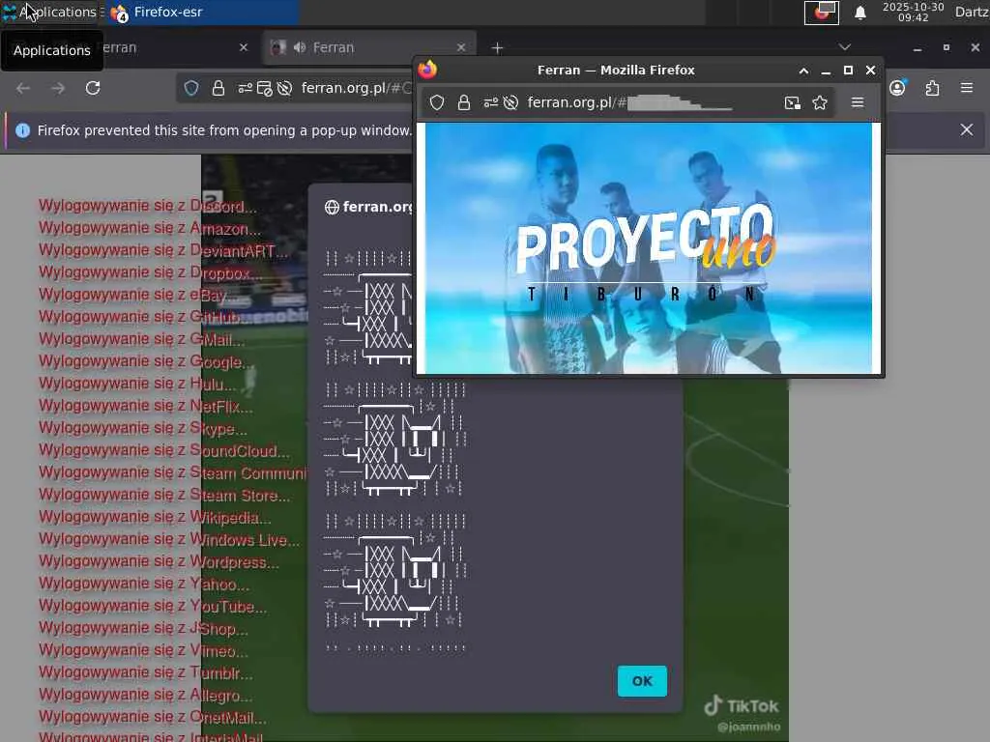Switch to the second Ferran tab playing audio
This screenshot has height=742, width=990.
(x=369, y=47)
